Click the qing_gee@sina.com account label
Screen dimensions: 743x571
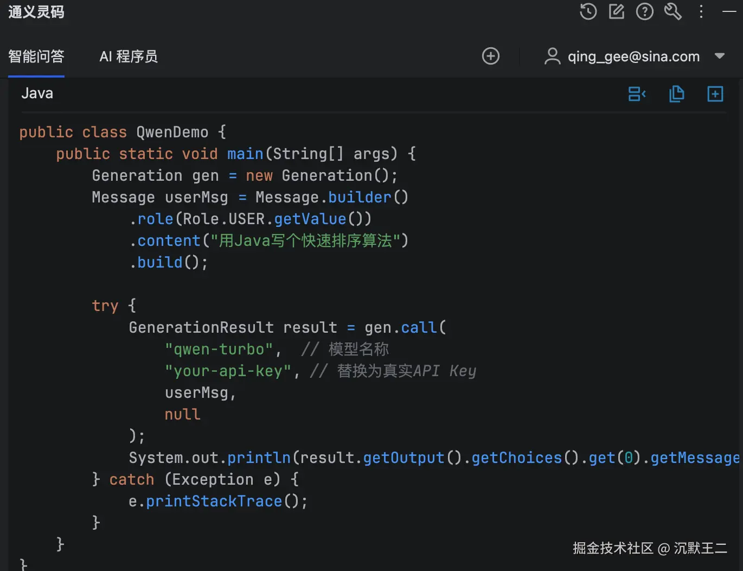point(633,56)
